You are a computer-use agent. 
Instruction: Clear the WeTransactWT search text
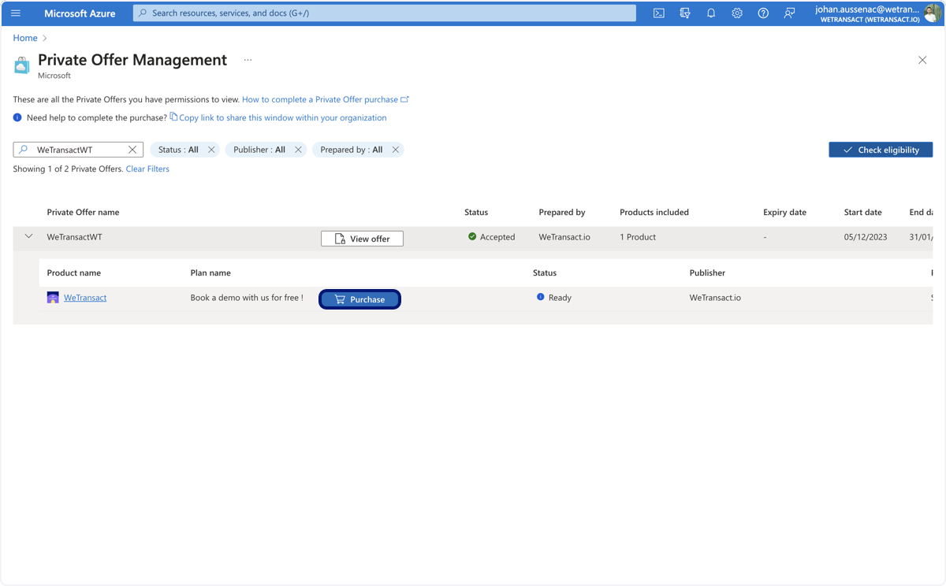click(132, 150)
